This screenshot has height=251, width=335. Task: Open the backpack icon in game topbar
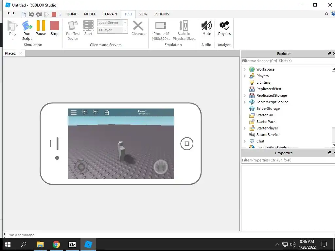(107, 112)
